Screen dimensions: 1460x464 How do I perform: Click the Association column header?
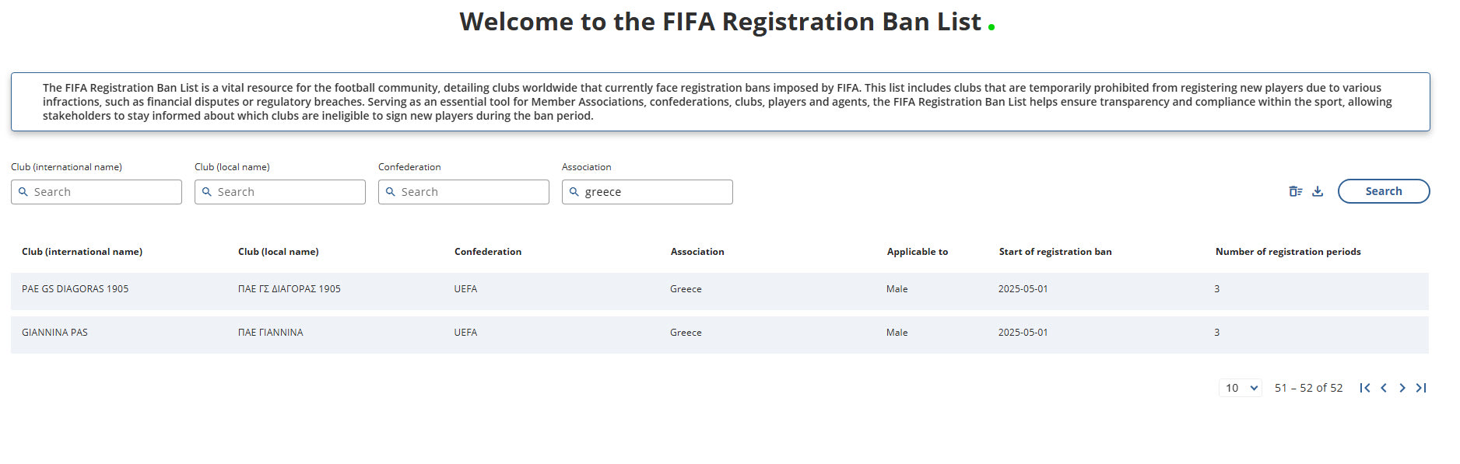tap(697, 252)
